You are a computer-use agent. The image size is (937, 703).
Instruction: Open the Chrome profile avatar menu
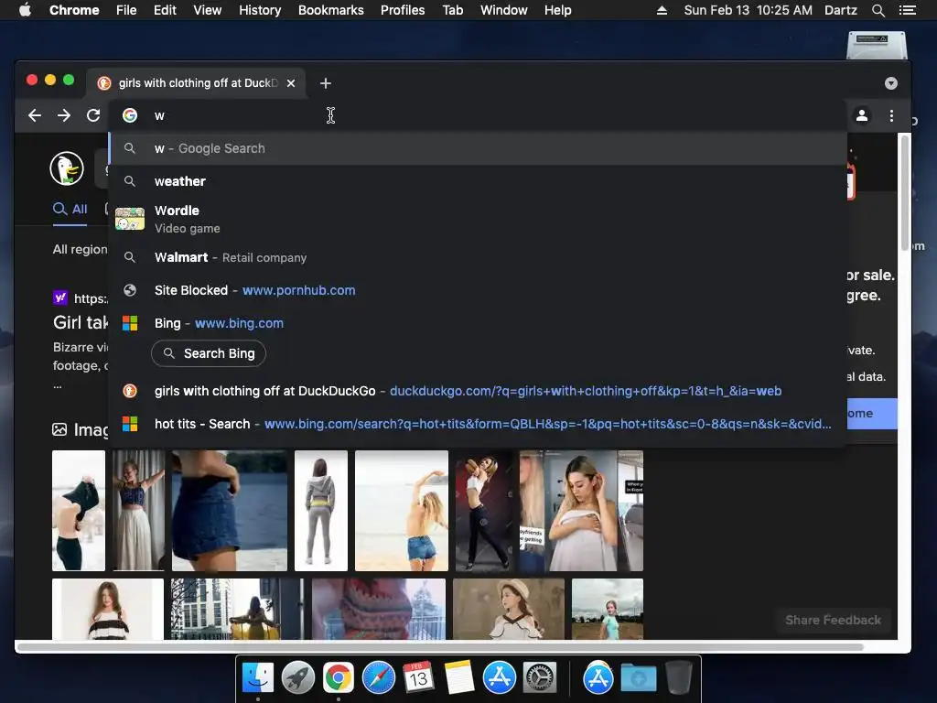tap(862, 115)
